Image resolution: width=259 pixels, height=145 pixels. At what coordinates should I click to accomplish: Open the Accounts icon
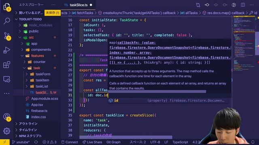6,117
